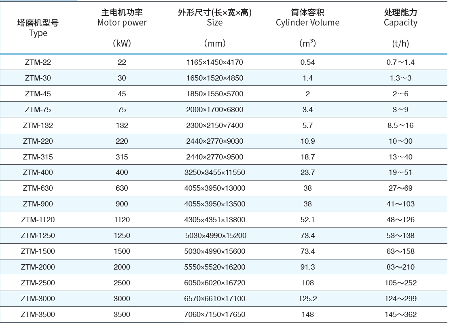The image size is (449, 323).
Task: Click the ZTM-132 type cell
Action: pyautogui.click(x=38, y=125)
